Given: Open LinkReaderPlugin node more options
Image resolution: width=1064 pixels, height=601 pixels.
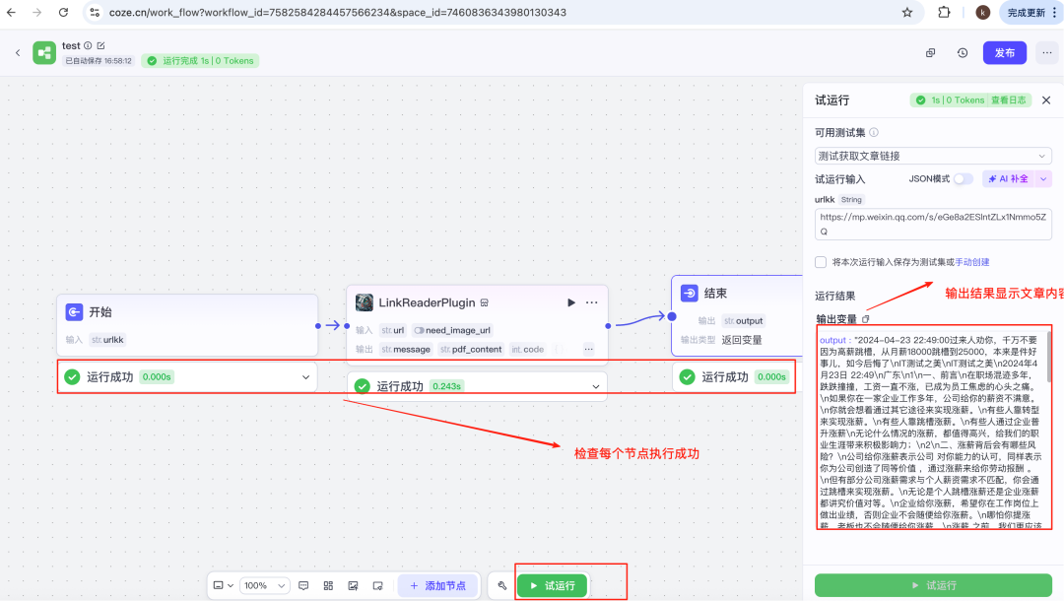Looking at the screenshot, I should pos(592,302).
